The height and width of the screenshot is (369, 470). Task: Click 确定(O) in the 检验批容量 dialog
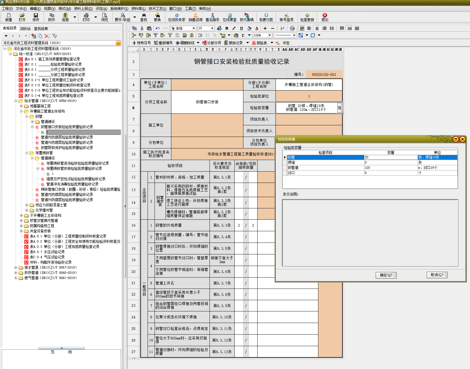click(386, 275)
